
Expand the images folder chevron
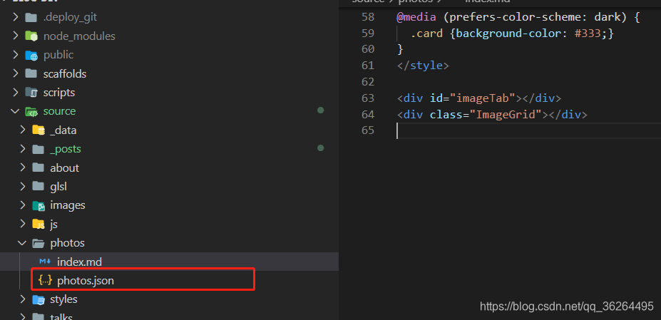point(23,205)
